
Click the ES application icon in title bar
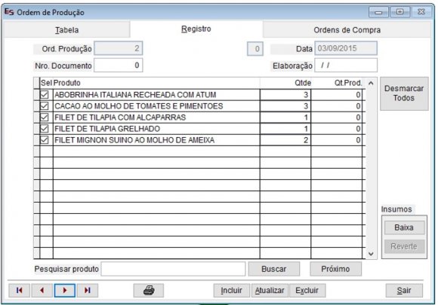coord(9,12)
